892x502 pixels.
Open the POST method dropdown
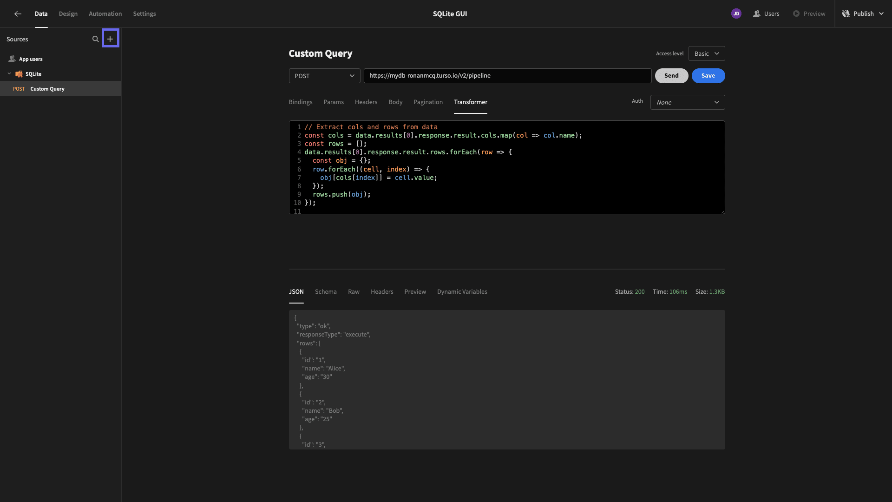click(324, 76)
